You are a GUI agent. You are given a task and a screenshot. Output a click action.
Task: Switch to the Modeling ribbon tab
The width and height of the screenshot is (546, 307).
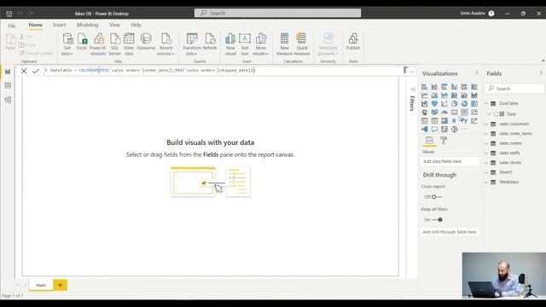click(87, 25)
